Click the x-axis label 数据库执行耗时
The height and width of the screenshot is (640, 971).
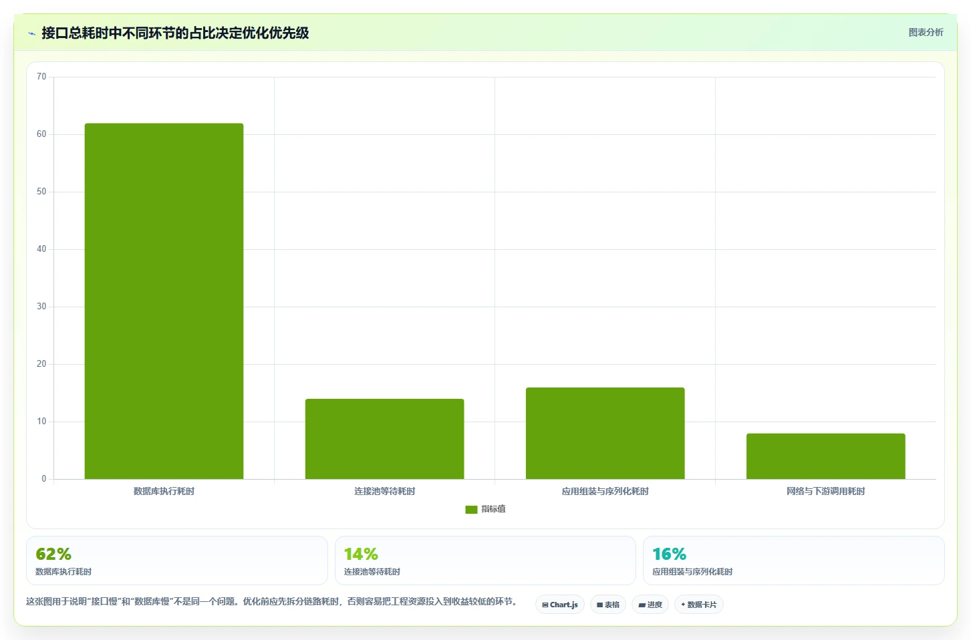[164, 491]
